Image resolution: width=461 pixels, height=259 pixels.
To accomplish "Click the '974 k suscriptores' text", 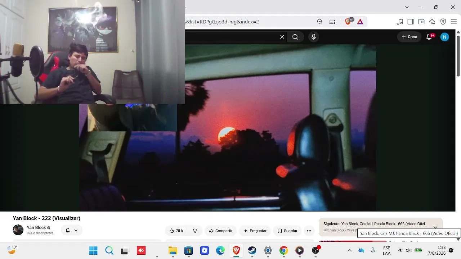I will coord(40,233).
